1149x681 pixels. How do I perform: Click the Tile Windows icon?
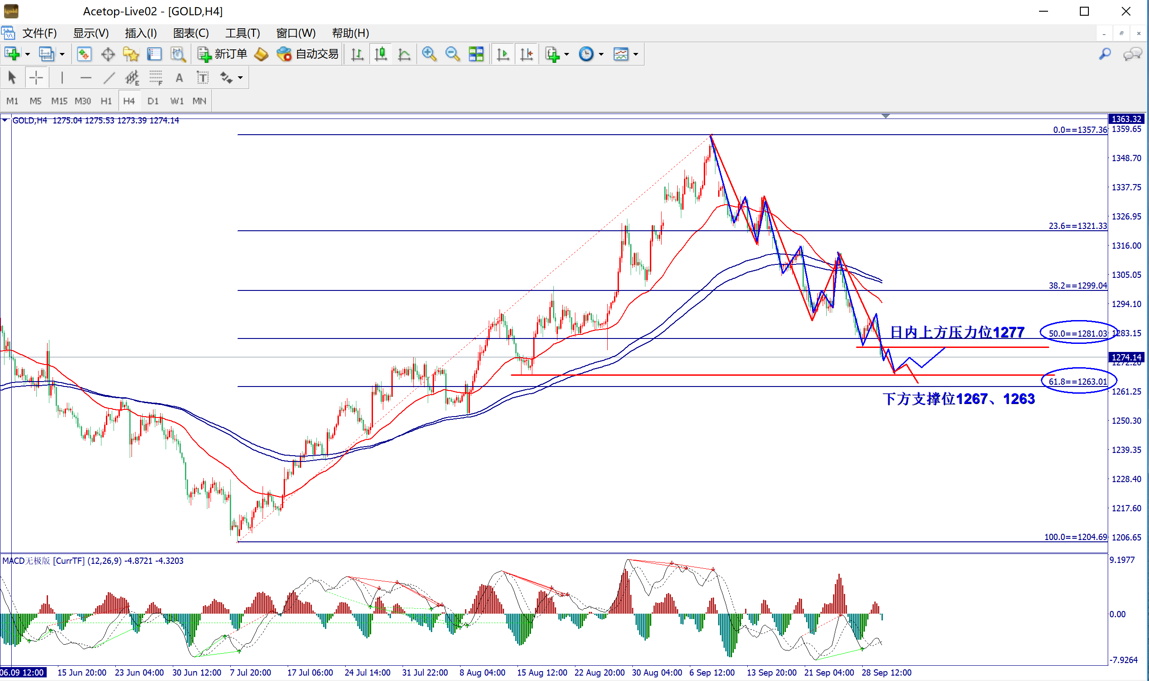click(476, 54)
